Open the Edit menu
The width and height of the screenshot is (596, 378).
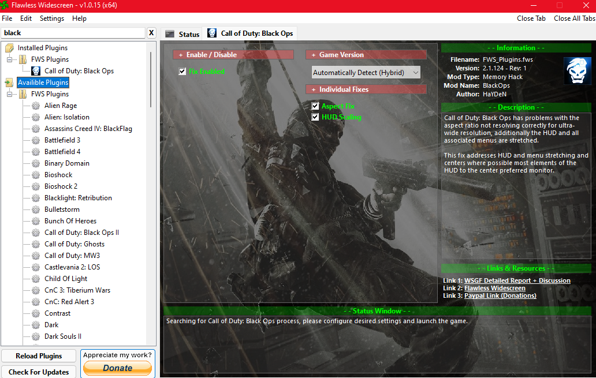(x=26, y=18)
